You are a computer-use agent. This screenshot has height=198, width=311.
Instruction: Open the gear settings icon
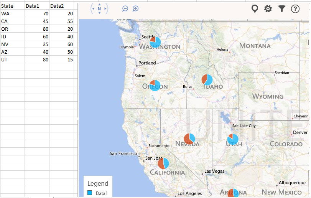coord(268,9)
